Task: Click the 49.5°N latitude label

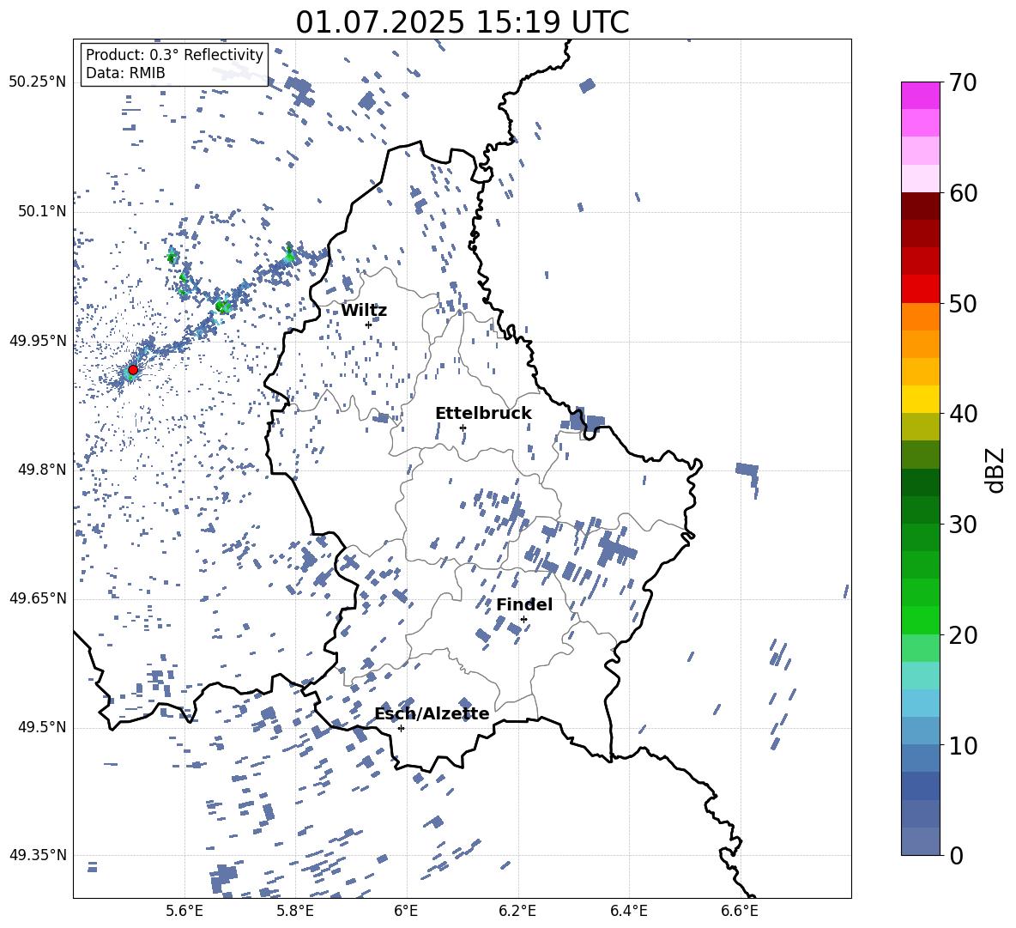Action: [x=42, y=727]
